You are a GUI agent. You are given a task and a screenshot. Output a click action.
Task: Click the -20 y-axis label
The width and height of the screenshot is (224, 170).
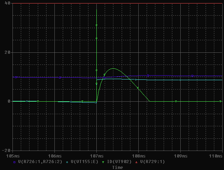tap(6, 151)
